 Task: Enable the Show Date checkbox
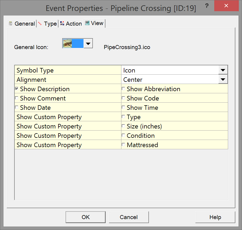point(17,107)
